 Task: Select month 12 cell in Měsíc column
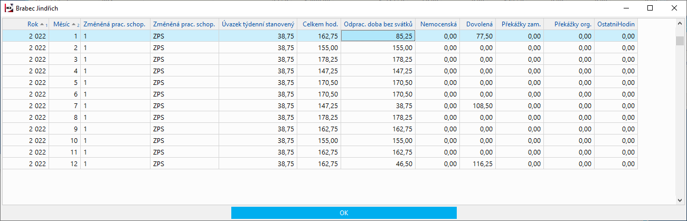pos(65,164)
